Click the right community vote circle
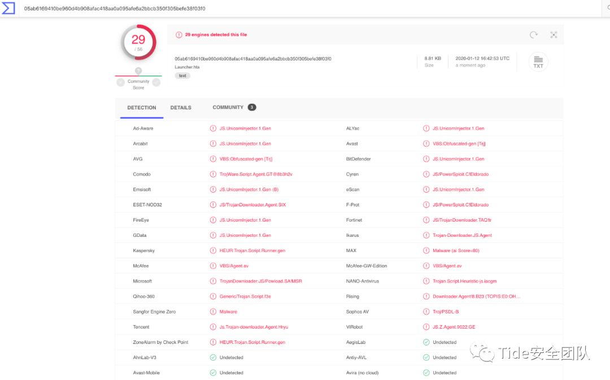This screenshot has width=610, height=380. pos(156,82)
